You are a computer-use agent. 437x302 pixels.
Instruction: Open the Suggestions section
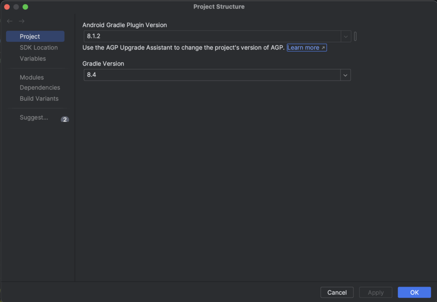click(x=34, y=118)
